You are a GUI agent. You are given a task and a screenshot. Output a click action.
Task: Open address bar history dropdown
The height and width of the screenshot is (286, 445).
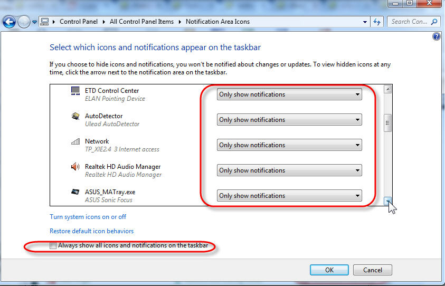(x=365, y=22)
